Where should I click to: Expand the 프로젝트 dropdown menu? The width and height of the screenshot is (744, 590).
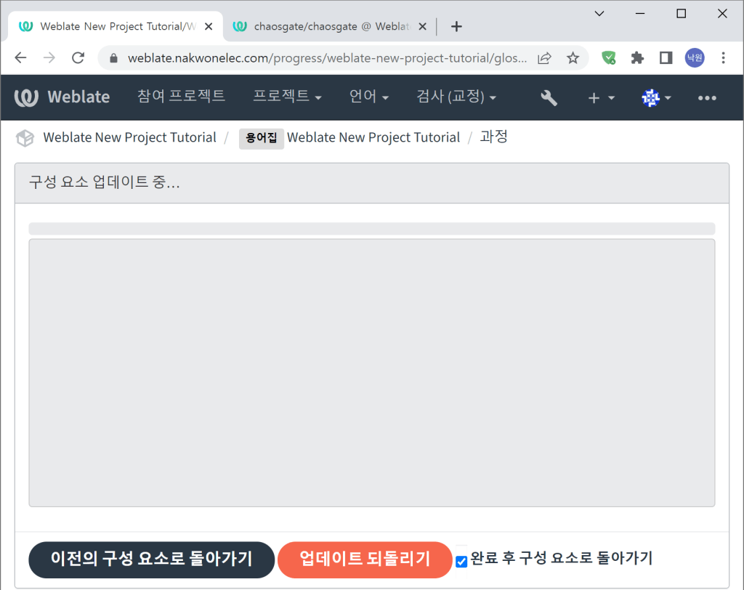[x=287, y=97]
